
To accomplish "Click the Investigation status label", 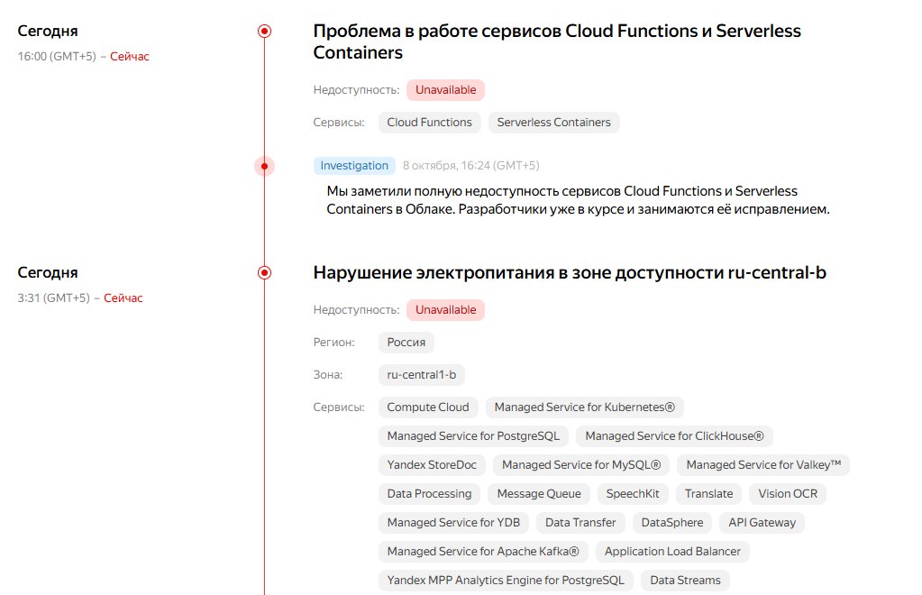I will pyautogui.click(x=354, y=166).
